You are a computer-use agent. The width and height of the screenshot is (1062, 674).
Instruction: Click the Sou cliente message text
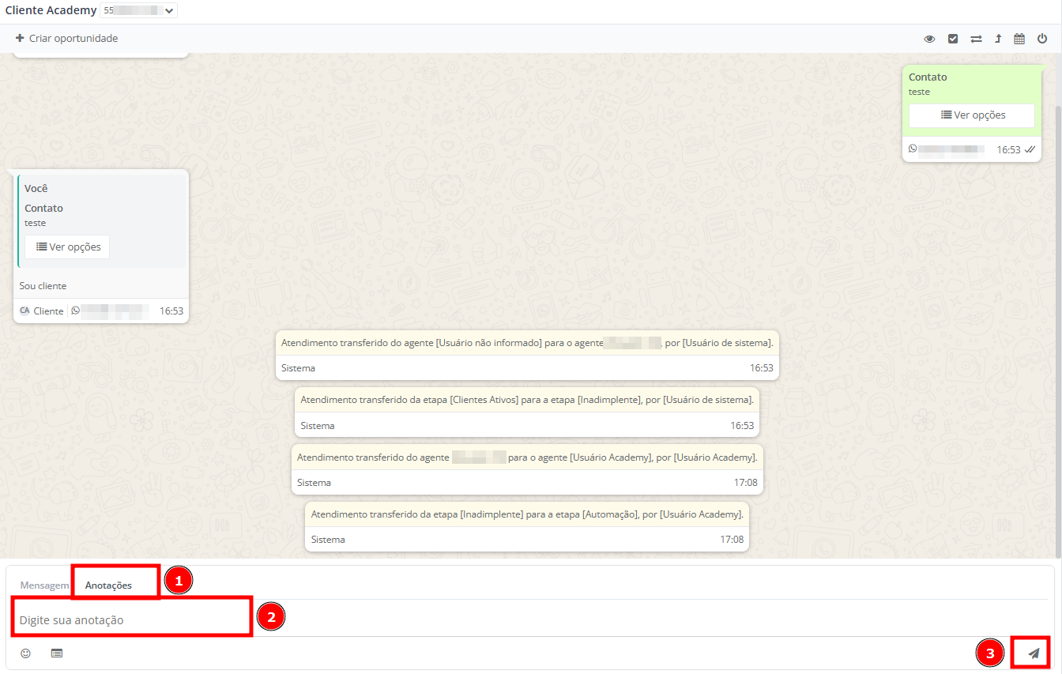(x=43, y=286)
